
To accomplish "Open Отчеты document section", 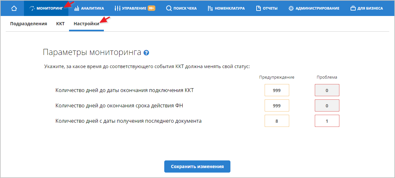I will (267, 8).
